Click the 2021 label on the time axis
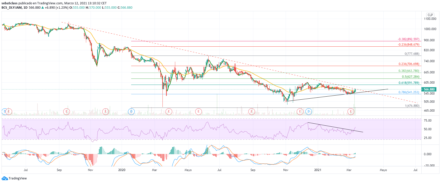 click(318, 170)
